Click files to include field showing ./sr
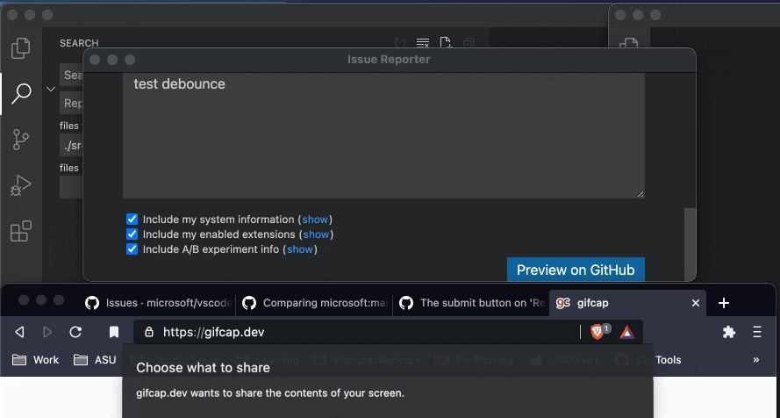 (x=71, y=145)
